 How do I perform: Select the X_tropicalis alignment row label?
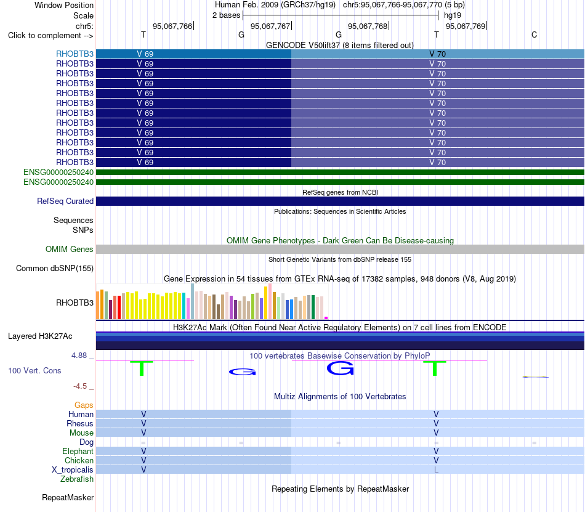73,470
